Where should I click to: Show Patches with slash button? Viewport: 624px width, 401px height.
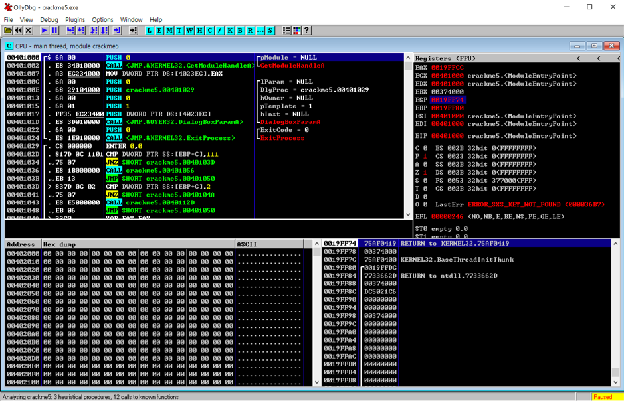pyautogui.click(x=220, y=30)
